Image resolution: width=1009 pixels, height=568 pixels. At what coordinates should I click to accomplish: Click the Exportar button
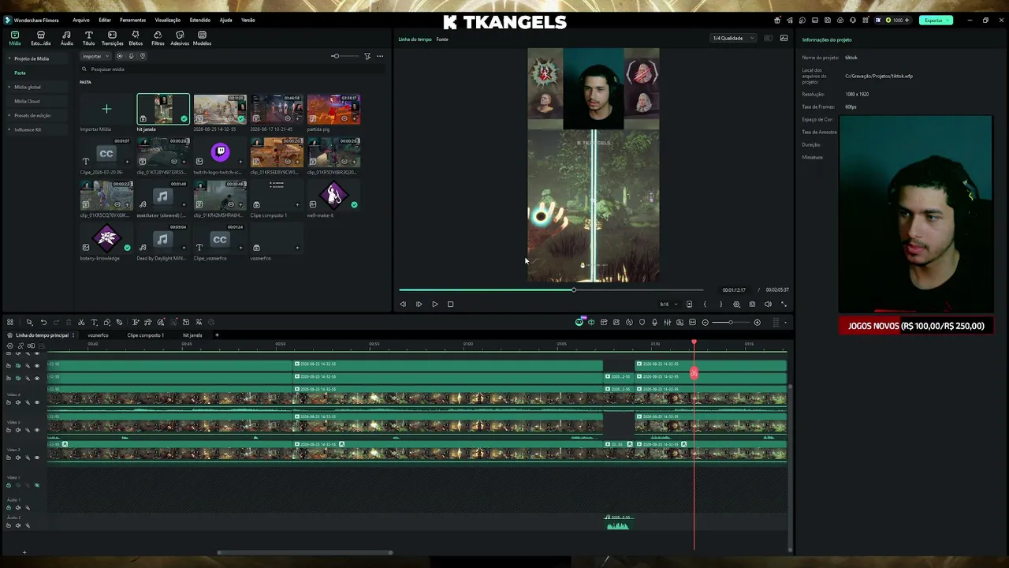935,20
